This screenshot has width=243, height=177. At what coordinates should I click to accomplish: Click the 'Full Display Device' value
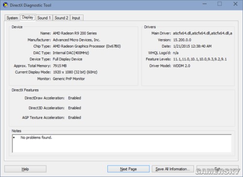tap(68, 59)
